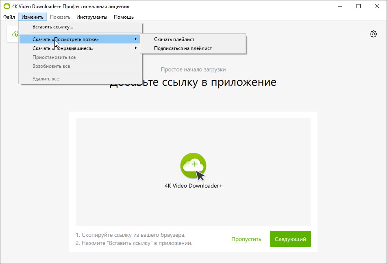Close the 4K Video Downloader+ window
This screenshot has width=387, height=264.
click(x=377, y=6)
